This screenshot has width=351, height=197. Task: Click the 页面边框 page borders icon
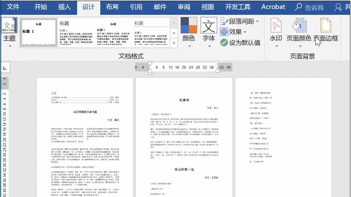click(326, 26)
